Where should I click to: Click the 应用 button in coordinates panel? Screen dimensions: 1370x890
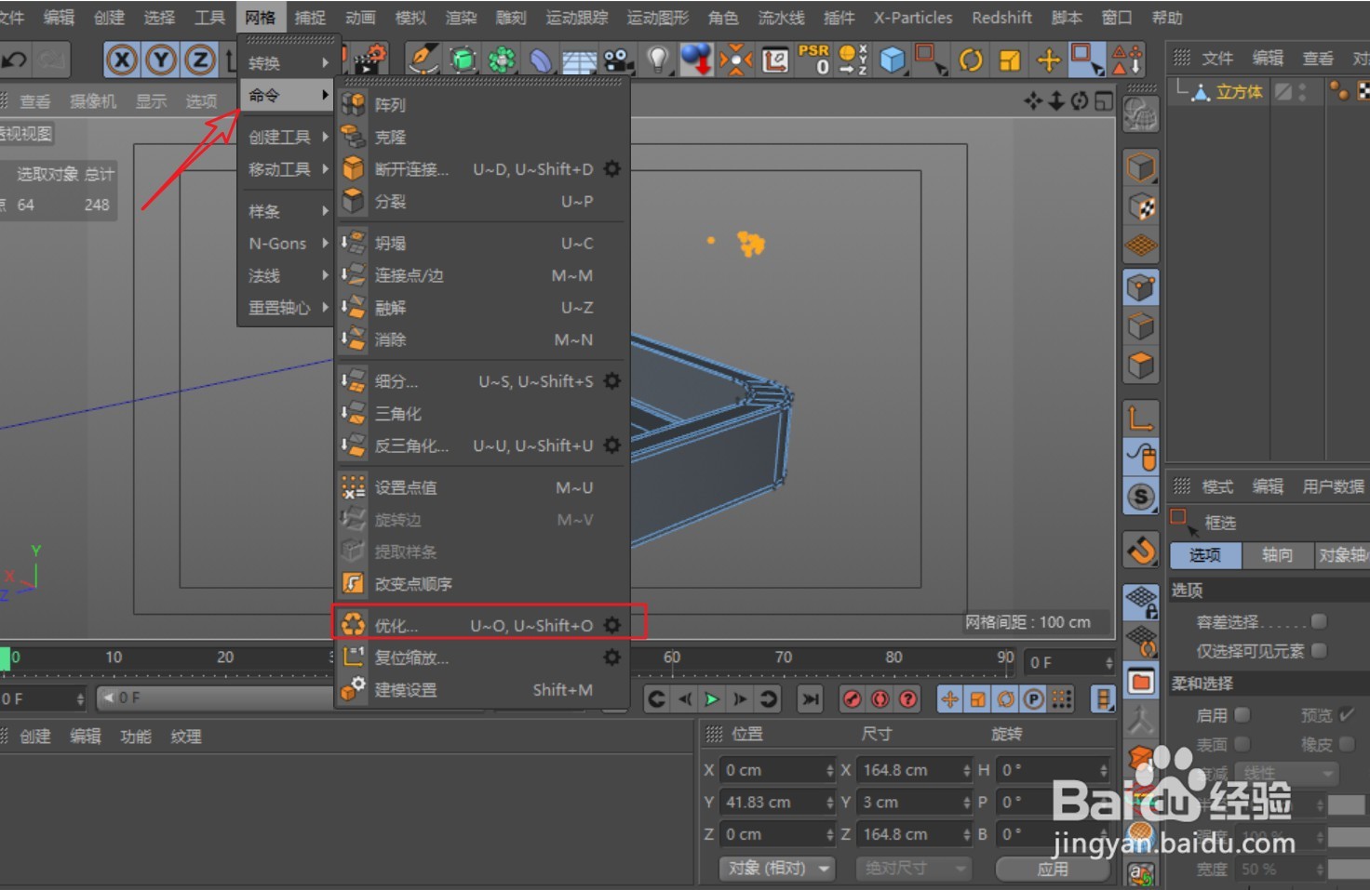tap(1053, 868)
